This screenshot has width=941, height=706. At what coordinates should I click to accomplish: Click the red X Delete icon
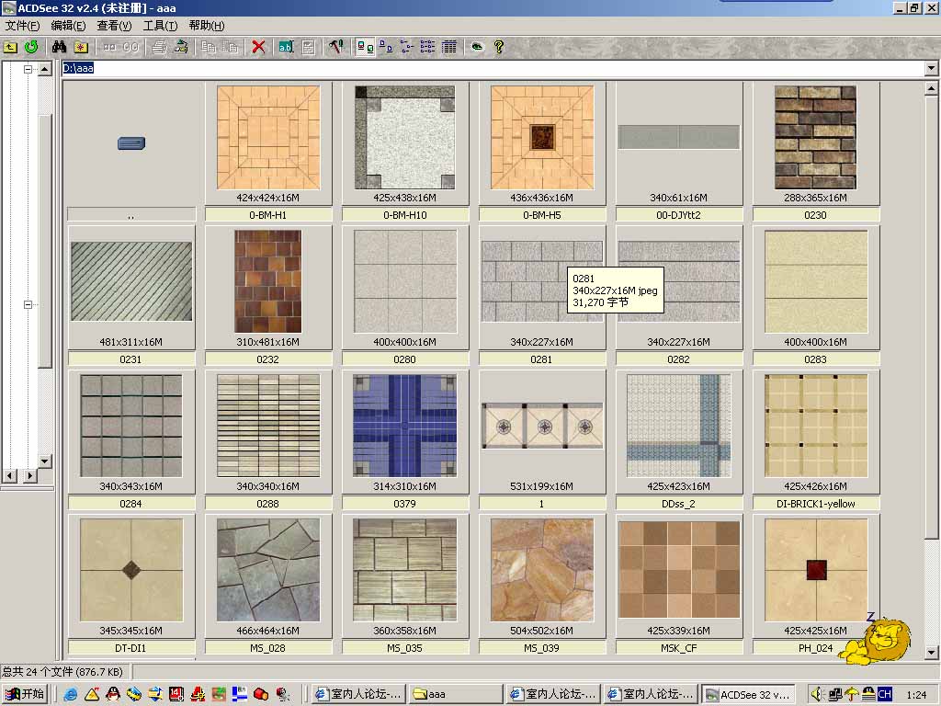tap(259, 47)
